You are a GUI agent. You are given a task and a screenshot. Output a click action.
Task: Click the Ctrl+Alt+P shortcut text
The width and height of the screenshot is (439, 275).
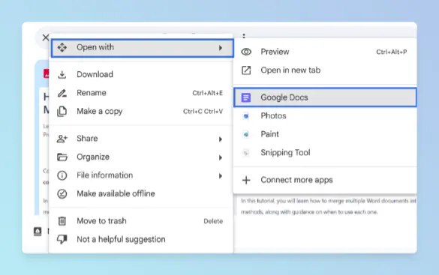[x=392, y=52]
